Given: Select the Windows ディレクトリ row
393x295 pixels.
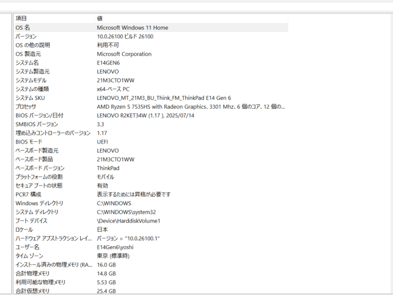Looking at the screenshot, I should tap(39, 203).
